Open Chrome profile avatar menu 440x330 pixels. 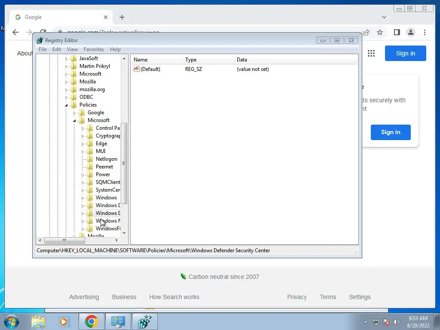tap(410, 32)
